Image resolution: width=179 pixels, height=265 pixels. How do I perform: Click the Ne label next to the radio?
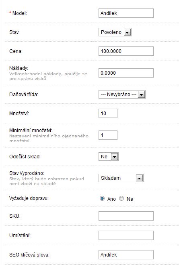[130, 199]
